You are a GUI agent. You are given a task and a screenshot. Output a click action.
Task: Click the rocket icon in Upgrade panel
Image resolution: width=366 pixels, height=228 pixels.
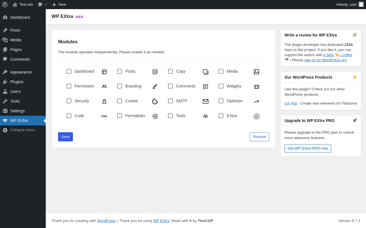[x=355, y=120]
